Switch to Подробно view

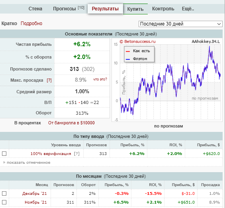pyautogui.click(x=31, y=24)
